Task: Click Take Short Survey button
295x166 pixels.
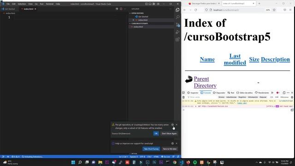Action: pyautogui.click(x=151, y=149)
